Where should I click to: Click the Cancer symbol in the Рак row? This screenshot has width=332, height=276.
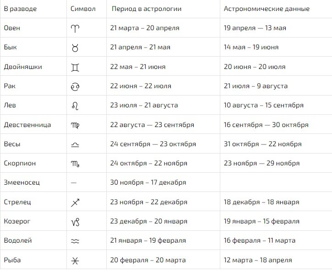(x=75, y=87)
